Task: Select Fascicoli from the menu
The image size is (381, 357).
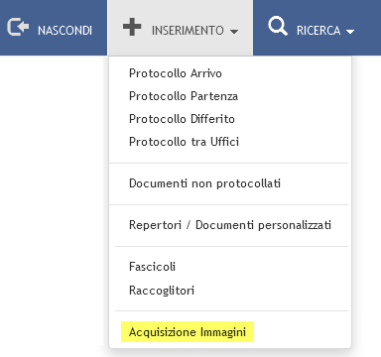Action: click(152, 267)
